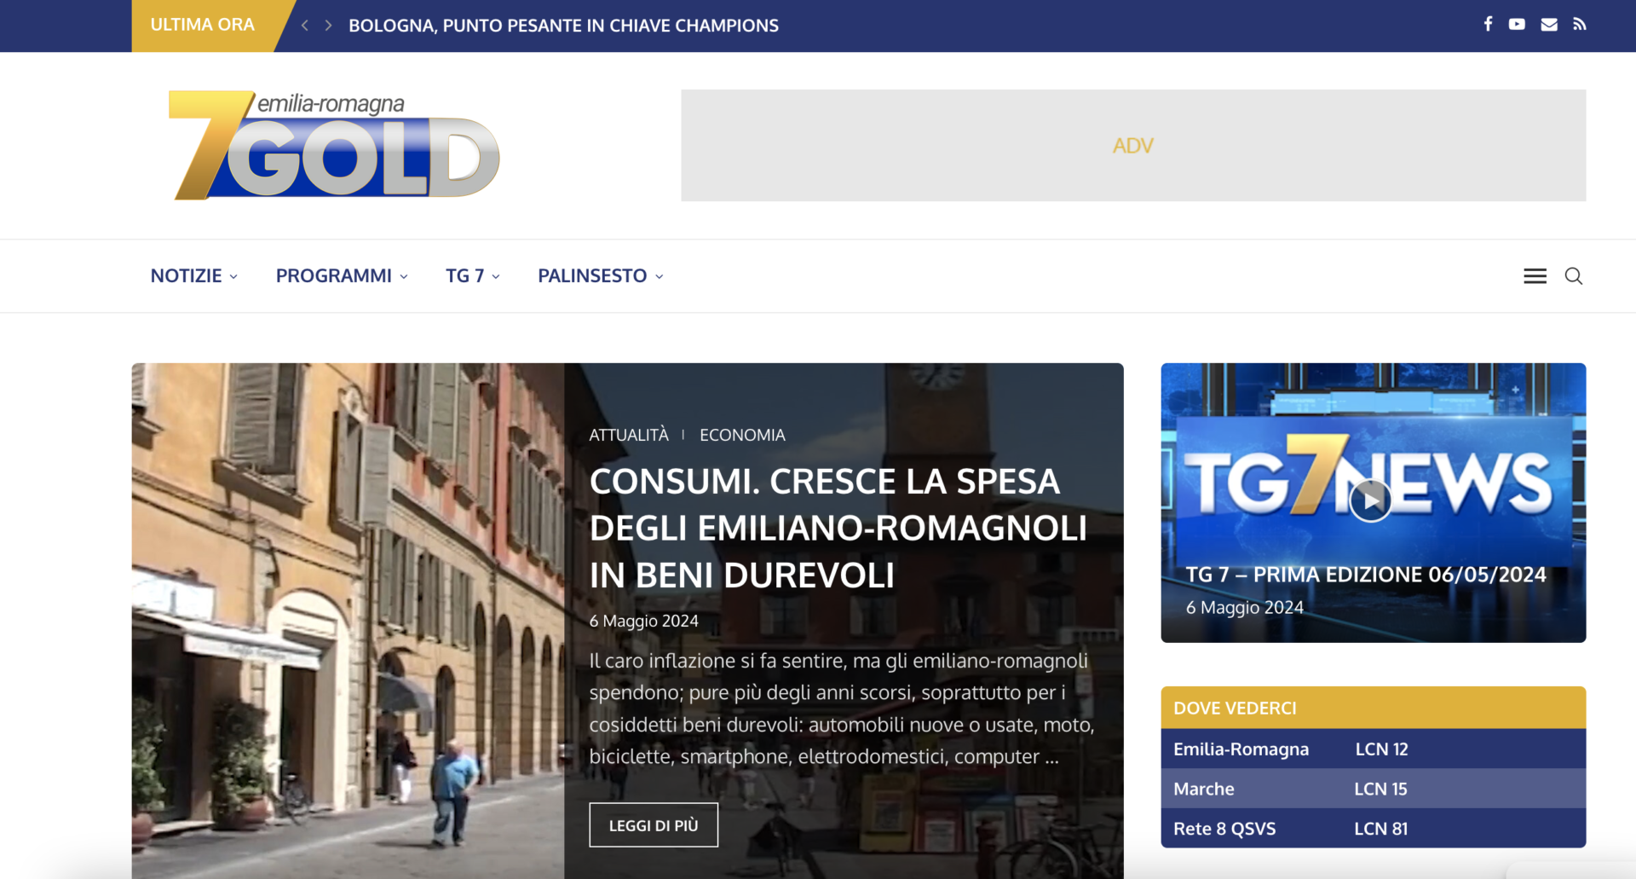Click the article excerpt about caro inflazione

842,708
